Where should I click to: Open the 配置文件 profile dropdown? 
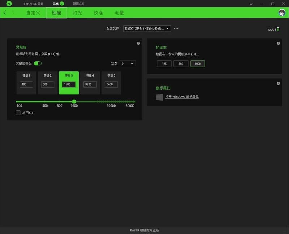(147, 28)
